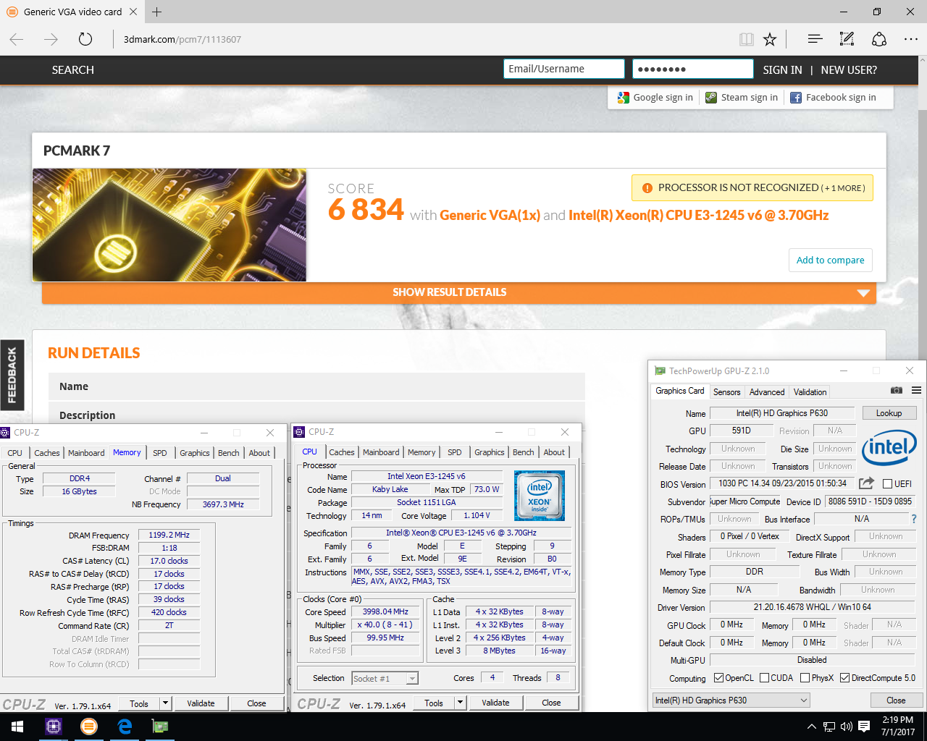The width and height of the screenshot is (927, 741).
Task: Open Tools dropdown arrow in CPU tab CPU-Z window
Action: point(460,703)
